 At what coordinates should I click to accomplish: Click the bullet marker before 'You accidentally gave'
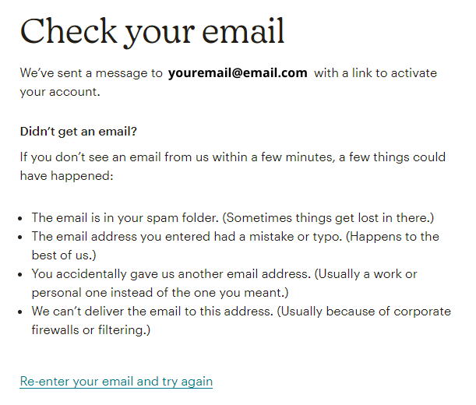coord(20,275)
